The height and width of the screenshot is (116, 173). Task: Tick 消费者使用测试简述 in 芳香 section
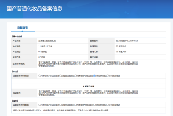pyautogui.click(x=76, y=105)
